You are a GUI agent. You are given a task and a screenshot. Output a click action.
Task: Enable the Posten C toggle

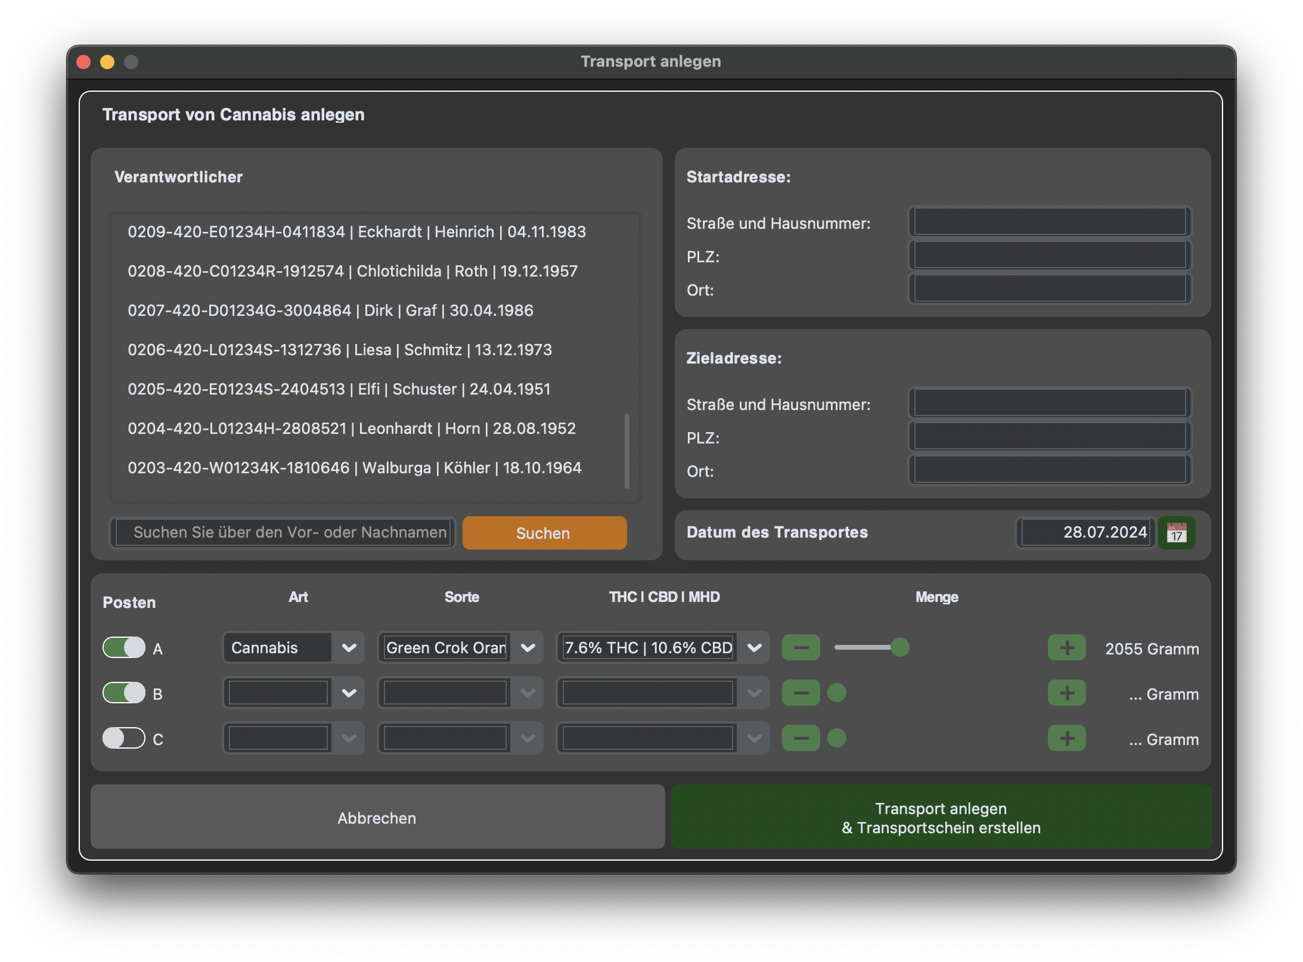click(124, 738)
